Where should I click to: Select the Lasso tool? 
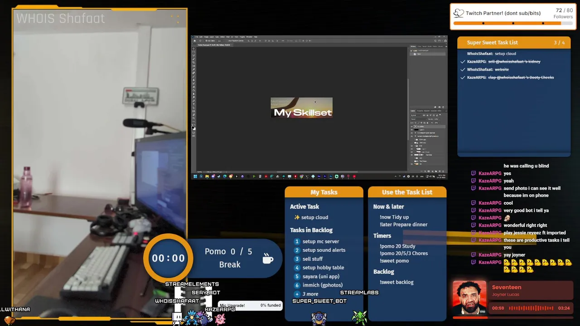tap(193, 55)
